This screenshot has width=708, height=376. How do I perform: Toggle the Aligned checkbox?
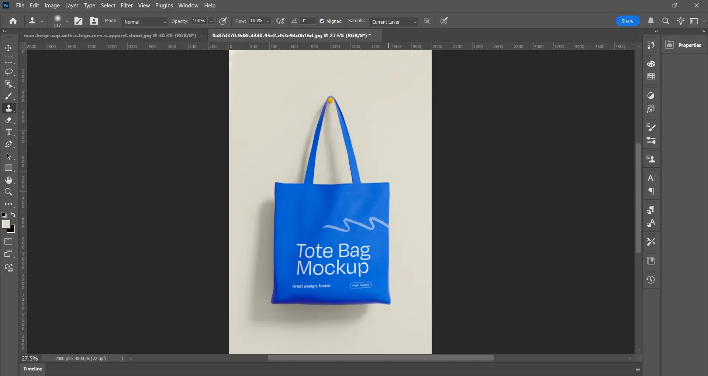(322, 21)
